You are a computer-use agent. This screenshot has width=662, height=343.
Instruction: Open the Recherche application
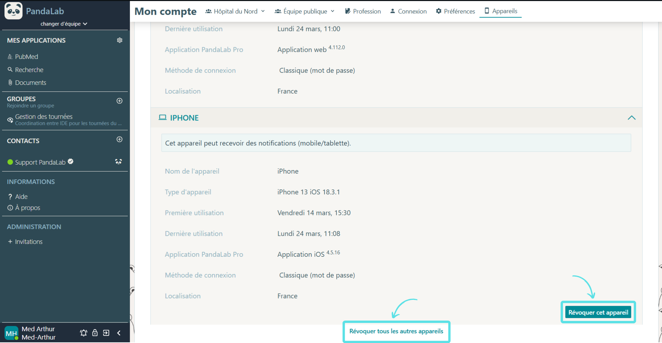pos(29,70)
